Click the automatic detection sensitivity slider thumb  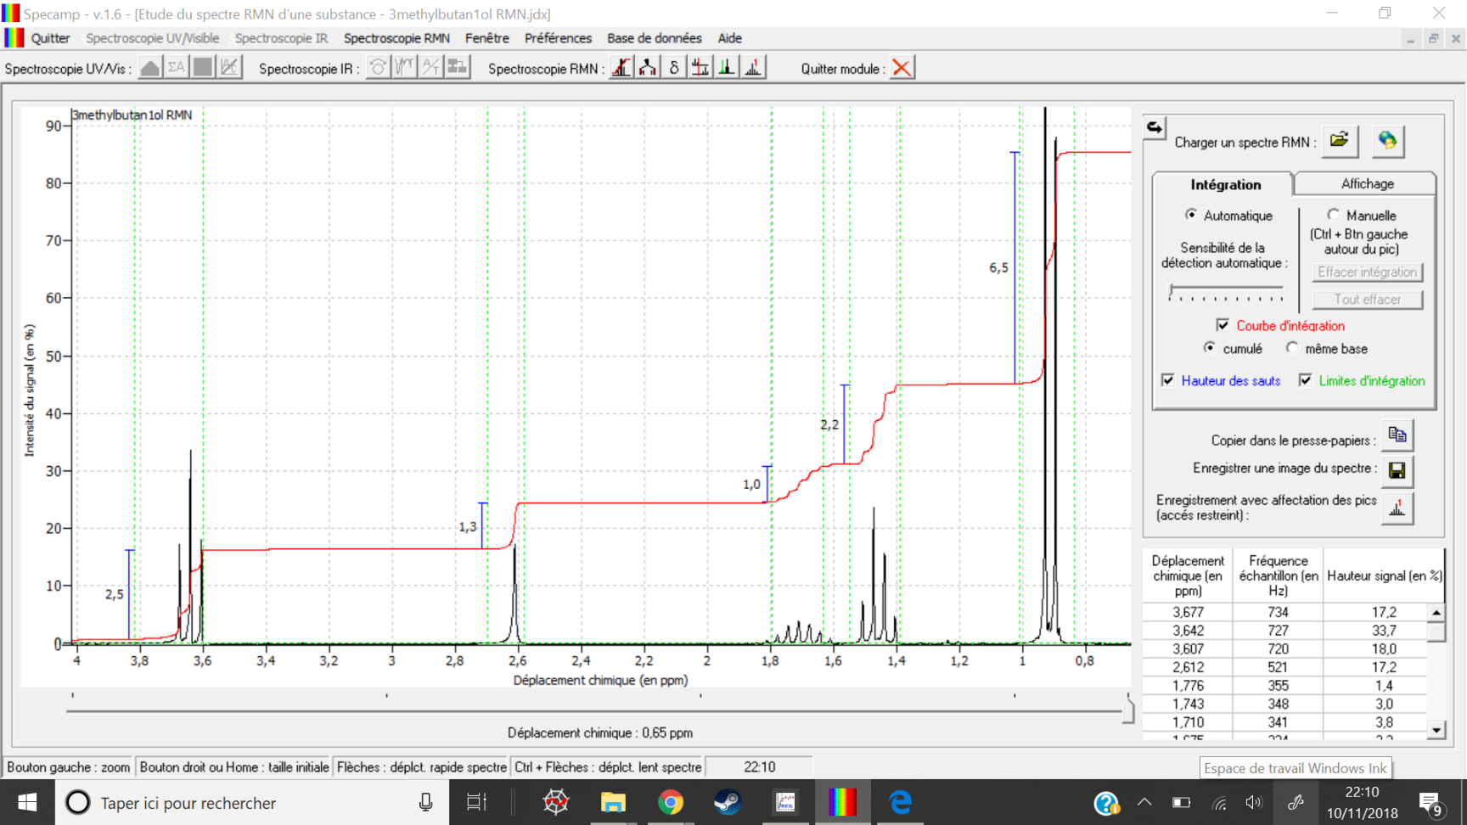click(x=1172, y=291)
